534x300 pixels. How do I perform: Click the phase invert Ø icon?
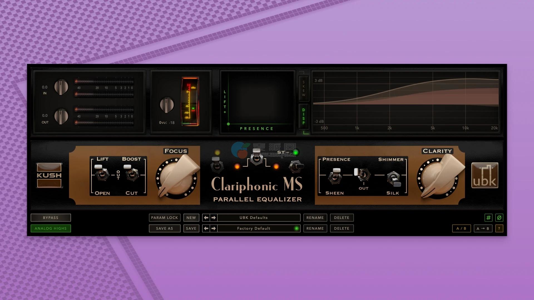click(499, 218)
